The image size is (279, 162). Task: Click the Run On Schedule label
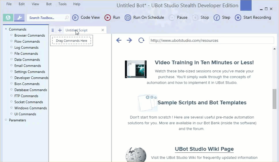[148, 18]
